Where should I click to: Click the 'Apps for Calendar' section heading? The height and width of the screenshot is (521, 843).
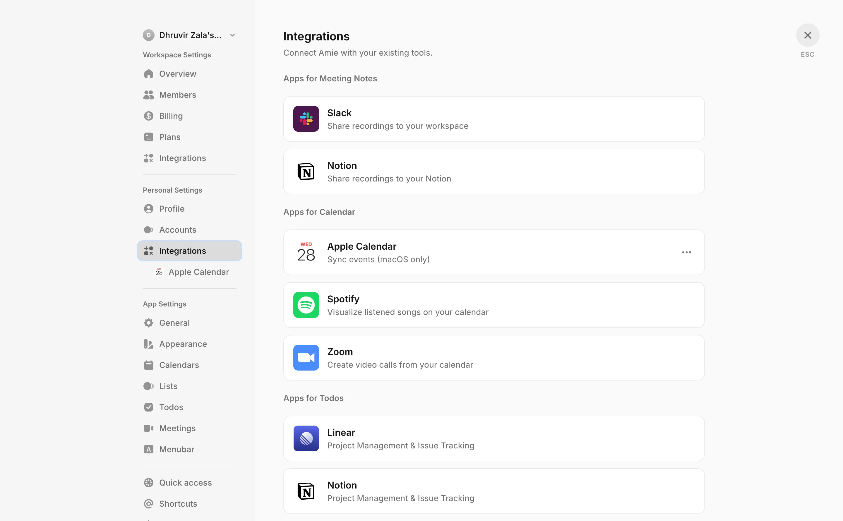pyautogui.click(x=319, y=212)
